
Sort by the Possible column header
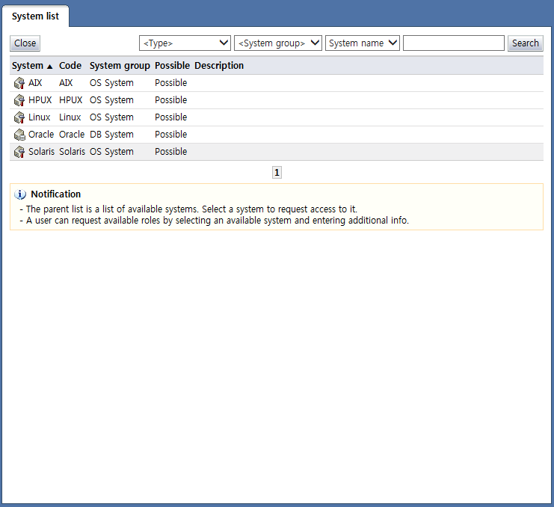point(172,66)
